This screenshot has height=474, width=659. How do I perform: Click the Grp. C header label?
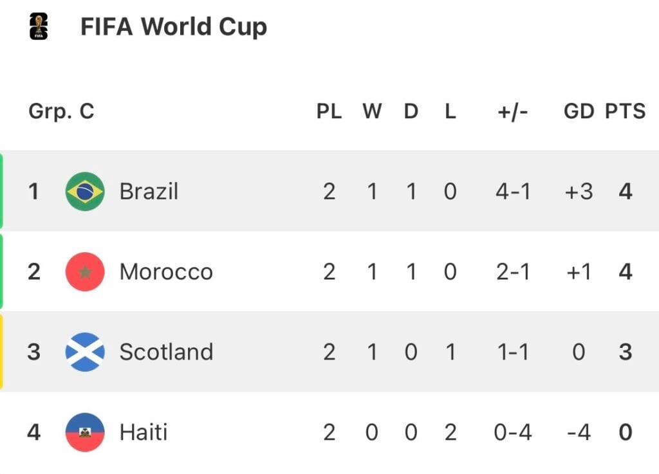point(61,112)
